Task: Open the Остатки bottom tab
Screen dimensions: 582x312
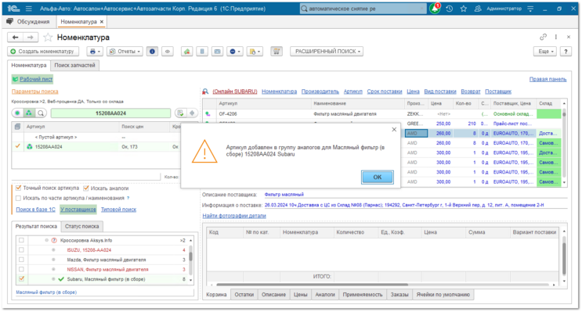Action: (x=244, y=295)
